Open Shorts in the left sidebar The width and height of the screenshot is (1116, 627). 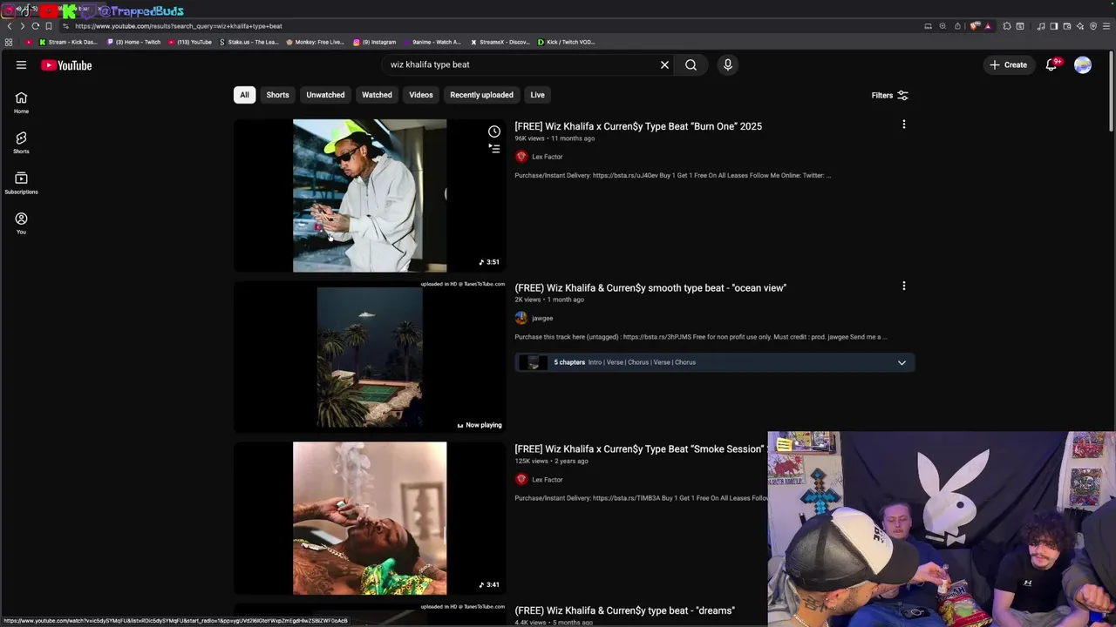tap(21, 143)
